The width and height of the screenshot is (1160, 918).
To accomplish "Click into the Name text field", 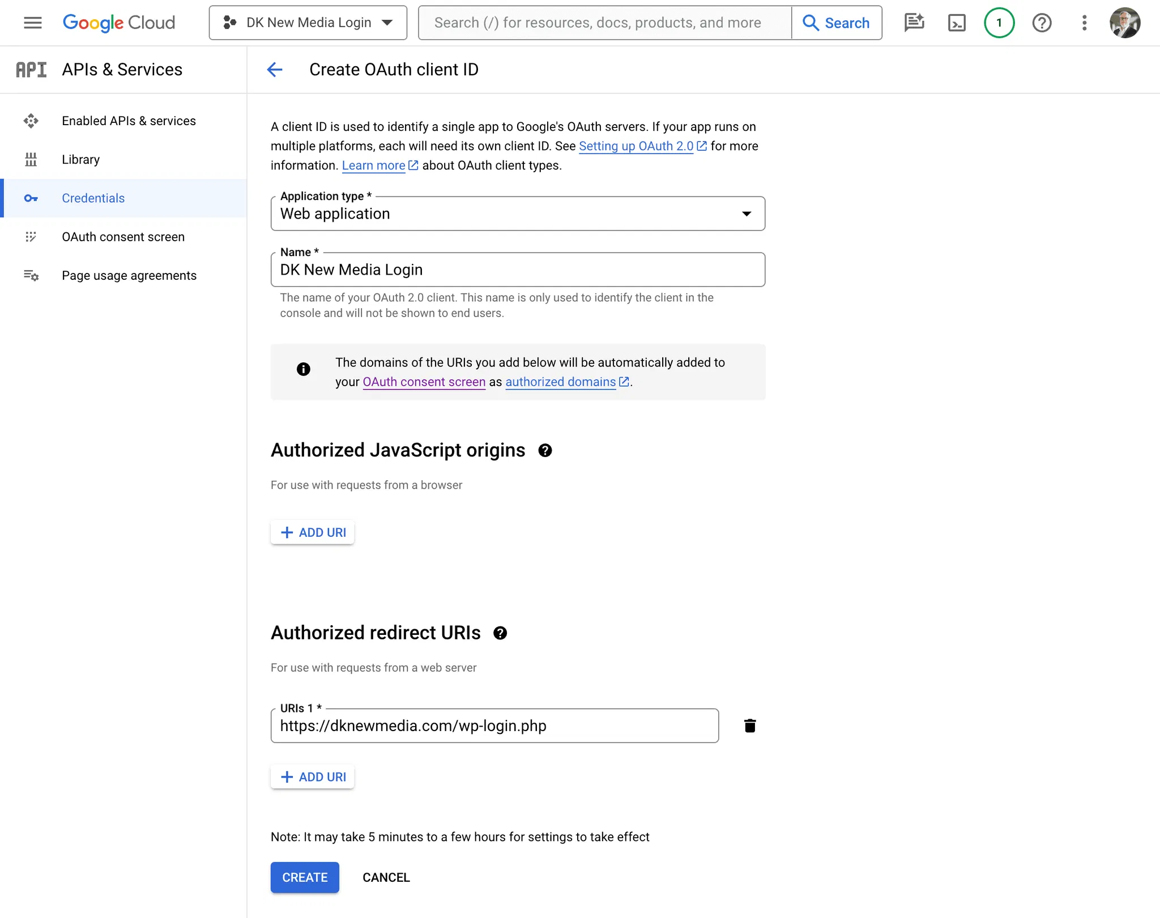I will (x=518, y=270).
